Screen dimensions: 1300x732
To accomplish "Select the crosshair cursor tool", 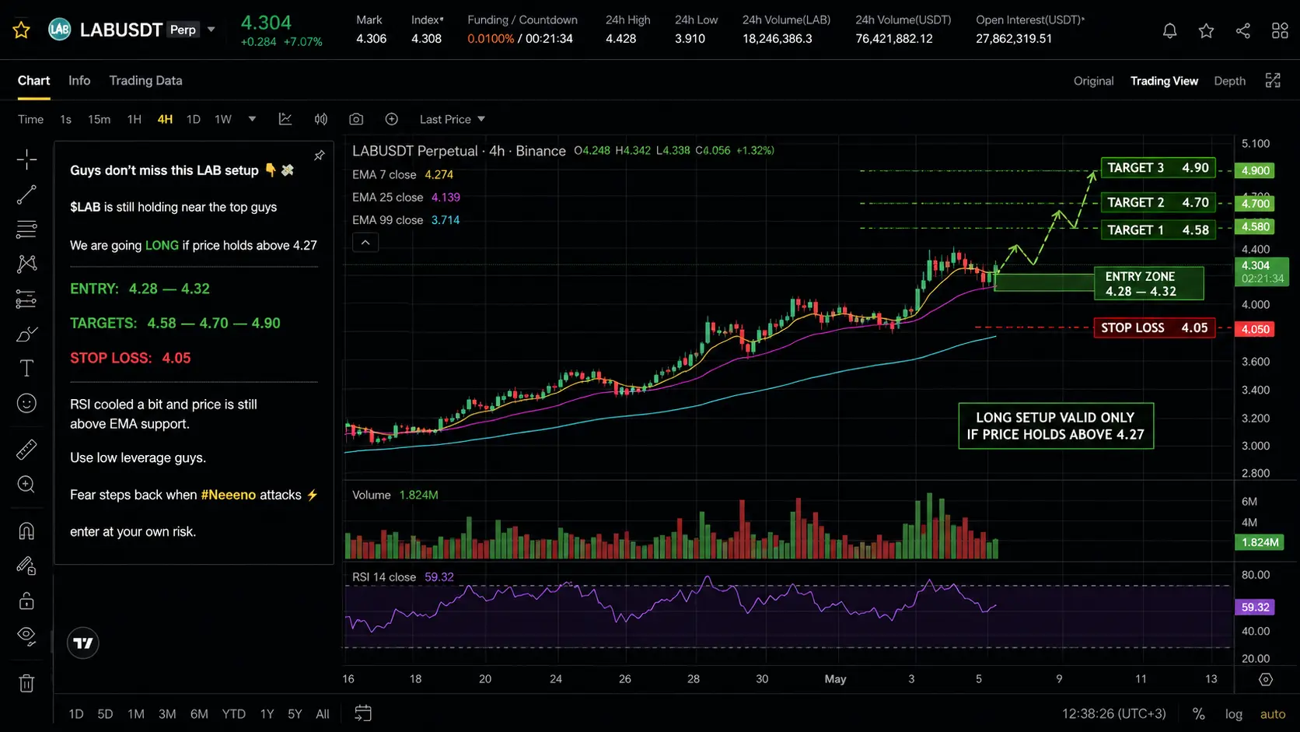I will pyautogui.click(x=26, y=159).
